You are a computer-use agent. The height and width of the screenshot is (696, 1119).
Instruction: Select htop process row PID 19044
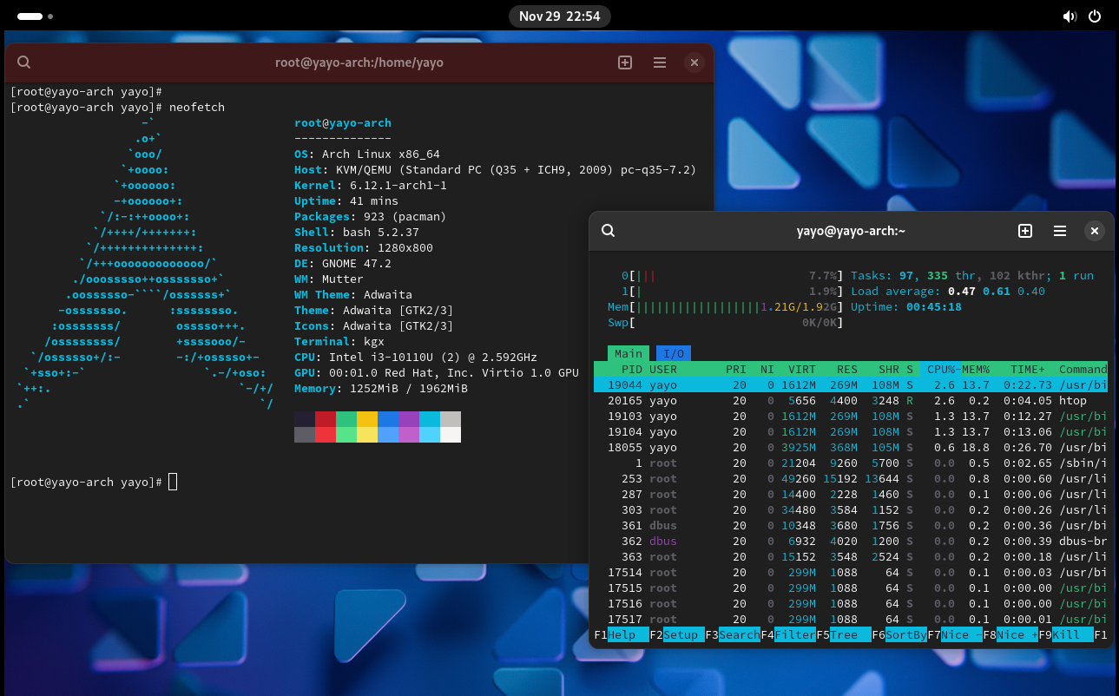[851, 385]
